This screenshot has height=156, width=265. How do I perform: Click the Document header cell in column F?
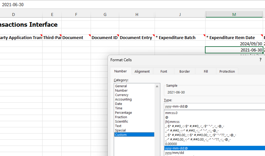click(x=76, y=37)
